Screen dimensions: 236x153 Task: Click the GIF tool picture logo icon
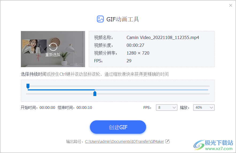pos(100,19)
